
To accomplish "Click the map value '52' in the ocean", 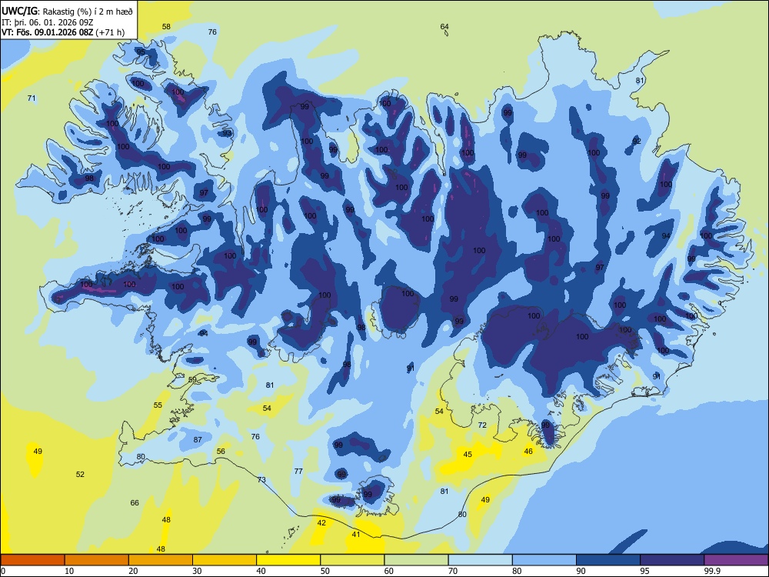I will click(80, 474).
